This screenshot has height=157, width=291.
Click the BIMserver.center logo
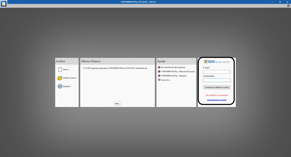pyautogui.click(x=217, y=62)
